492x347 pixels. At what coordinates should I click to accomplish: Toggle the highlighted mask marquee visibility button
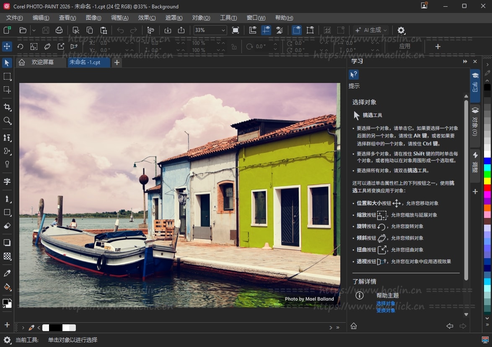click(297, 30)
